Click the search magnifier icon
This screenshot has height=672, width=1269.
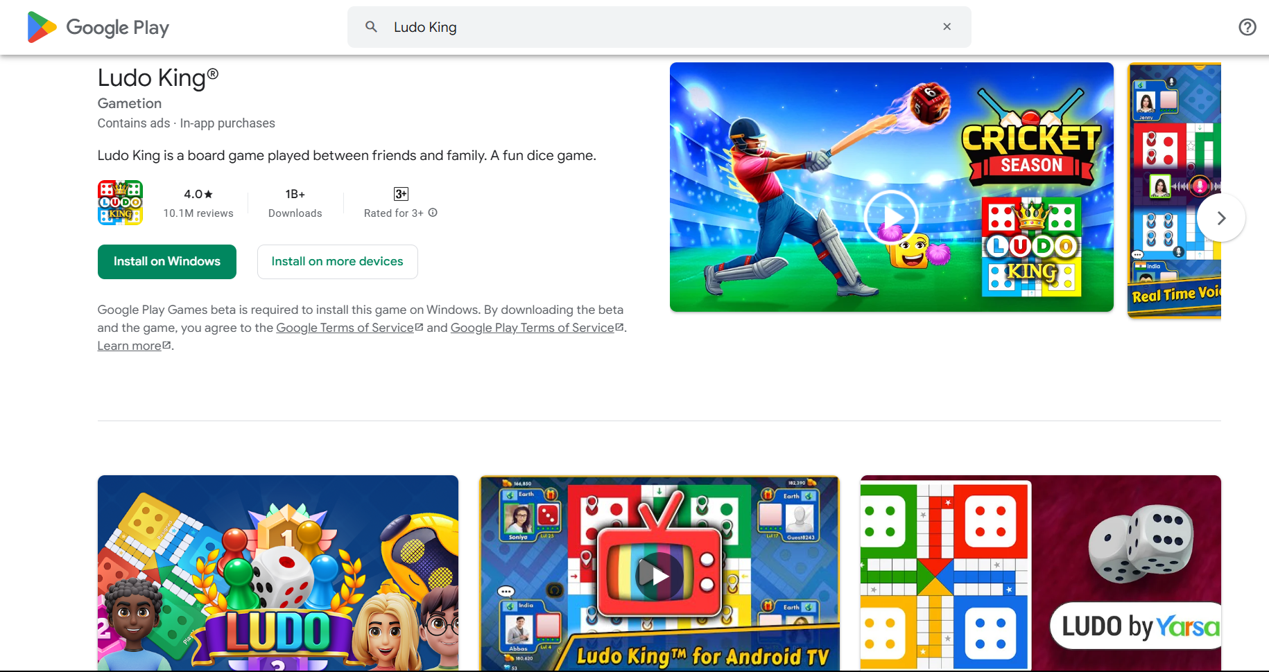(372, 27)
